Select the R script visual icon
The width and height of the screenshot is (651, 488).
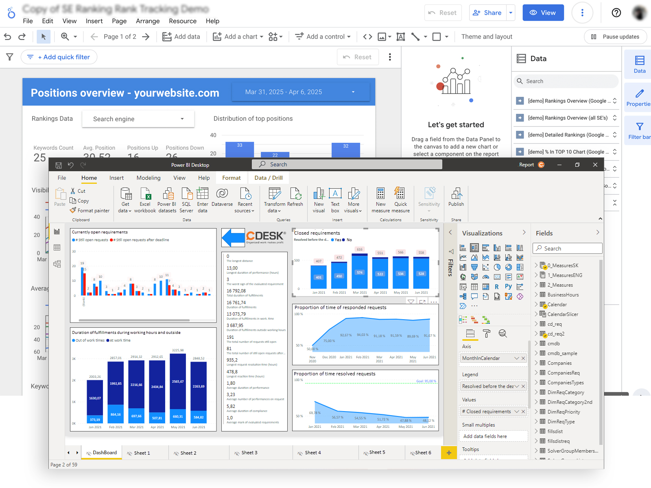496,286
